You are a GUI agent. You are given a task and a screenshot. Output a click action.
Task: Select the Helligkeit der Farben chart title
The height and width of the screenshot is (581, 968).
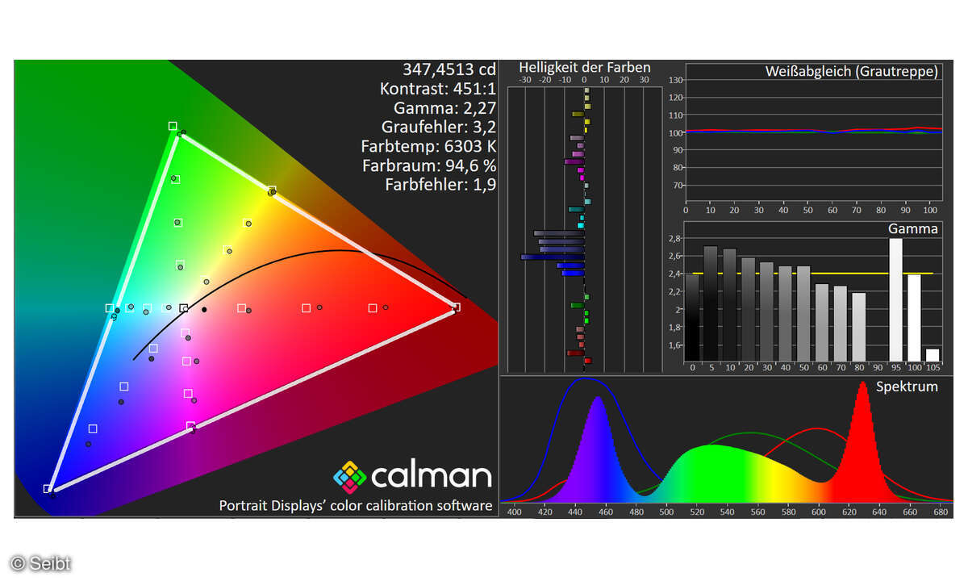coord(584,68)
